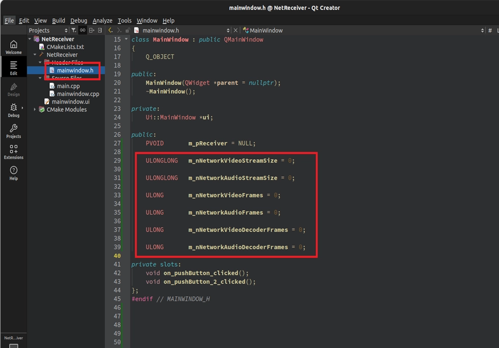The width and height of the screenshot is (499, 348).
Task: Collapse the NetReceiver target node
Action: [x=35, y=54]
